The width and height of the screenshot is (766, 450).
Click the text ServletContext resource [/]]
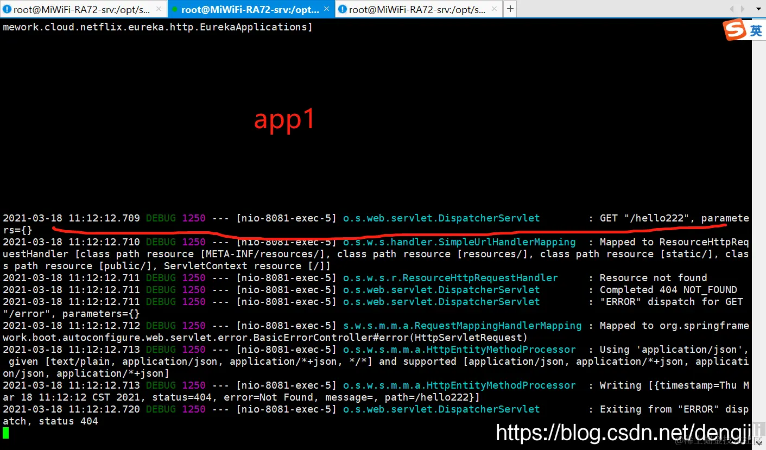pos(247,266)
